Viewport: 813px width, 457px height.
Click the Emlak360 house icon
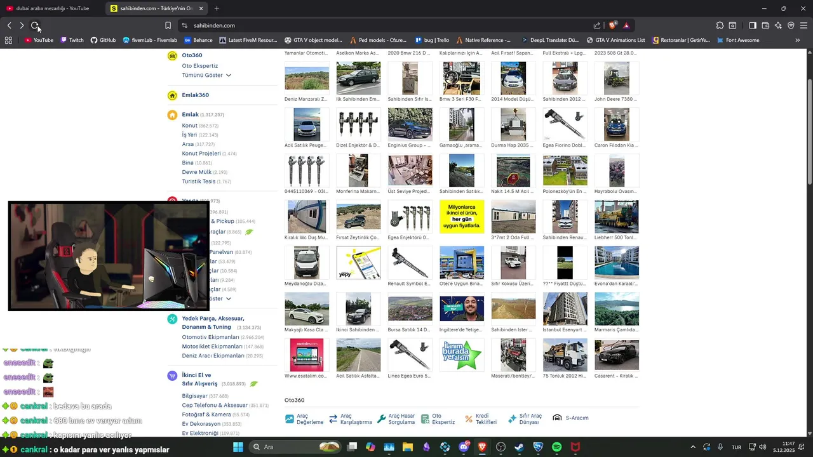click(x=172, y=95)
